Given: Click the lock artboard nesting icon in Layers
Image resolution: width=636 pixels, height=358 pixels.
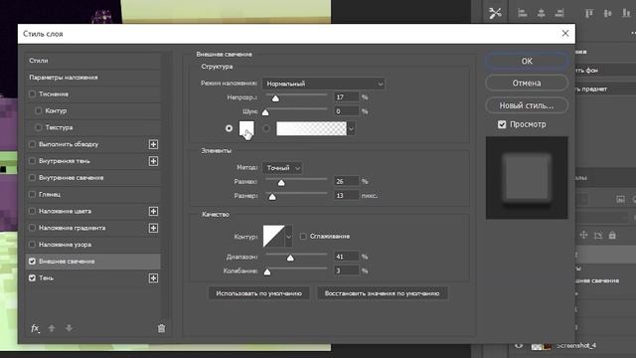Looking at the screenshot, I should pos(598,235).
